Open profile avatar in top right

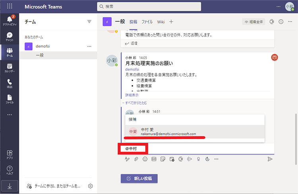[x=289, y=6]
